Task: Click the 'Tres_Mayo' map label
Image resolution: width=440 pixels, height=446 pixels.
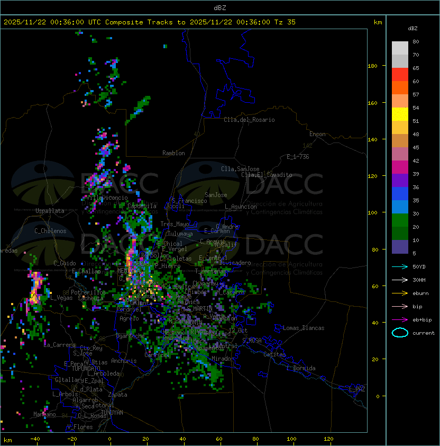Action: (175, 224)
